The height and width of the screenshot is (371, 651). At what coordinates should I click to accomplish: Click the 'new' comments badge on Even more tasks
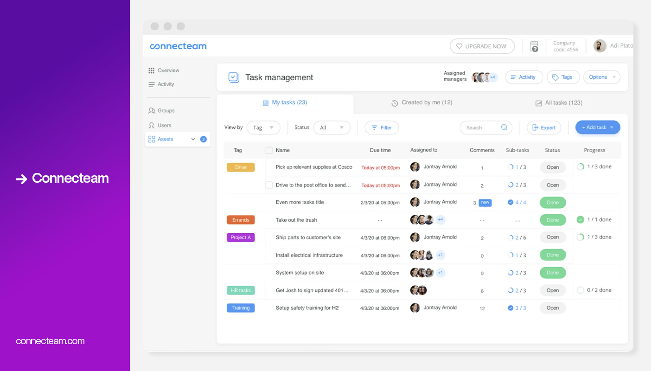485,202
